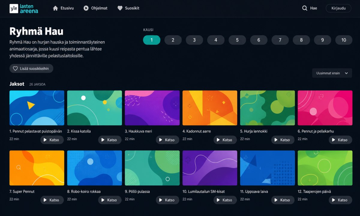The width and height of the screenshot is (360, 216).
Task: Open thumbnail for Robo-koira rokkaa episode
Action: (x=94, y=168)
